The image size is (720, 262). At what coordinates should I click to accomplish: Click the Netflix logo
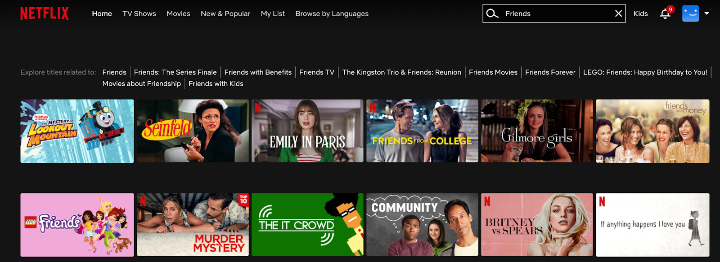tap(45, 13)
